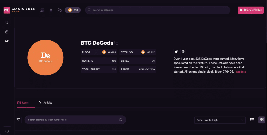The image size is (267, 135).
Task: Copy the BTC DeGods collection name
Action: pos(116,43)
